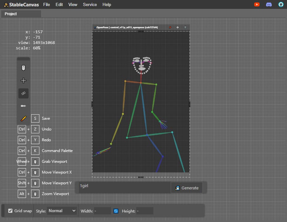The width and height of the screenshot is (287, 222).
Task: Click the red pin icon on OpenPose node
Action: (170, 27)
